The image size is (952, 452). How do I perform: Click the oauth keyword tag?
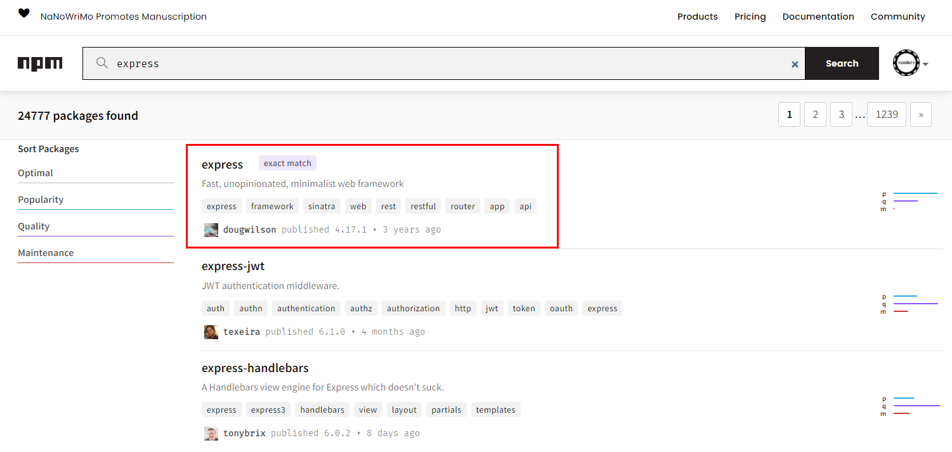click(x=561, y=308)
